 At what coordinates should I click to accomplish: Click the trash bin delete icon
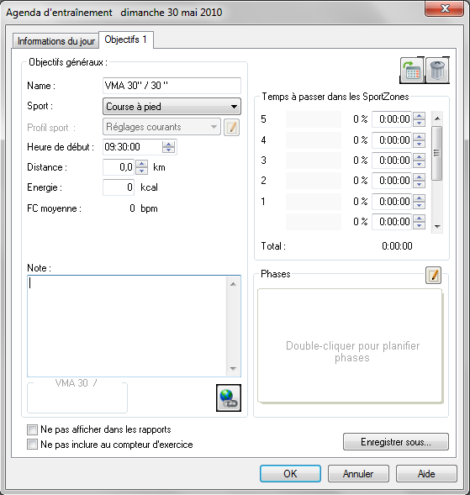pos(437,70)
